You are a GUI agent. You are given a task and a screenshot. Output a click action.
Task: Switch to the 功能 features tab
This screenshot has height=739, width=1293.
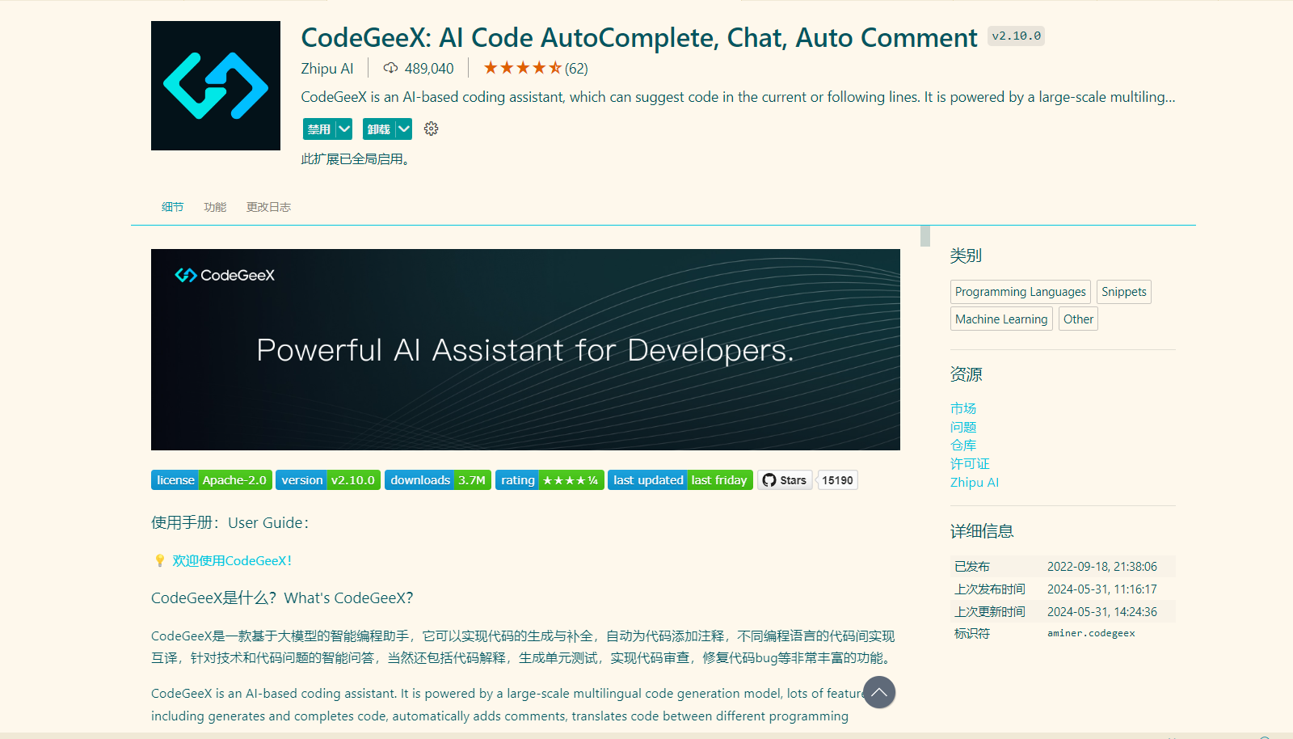pyautogui.click(x=215, y=207)
